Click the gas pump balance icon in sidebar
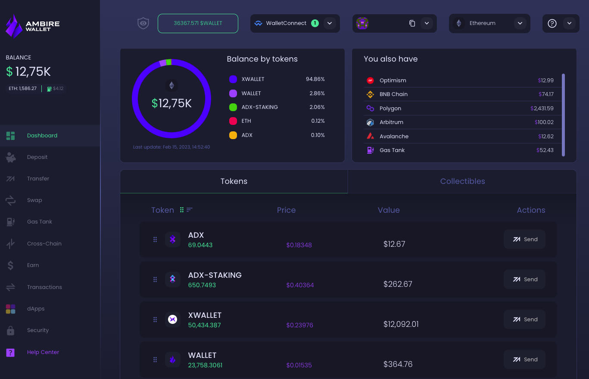The height and width of the screenshot is (379, 589). point(50,89)
